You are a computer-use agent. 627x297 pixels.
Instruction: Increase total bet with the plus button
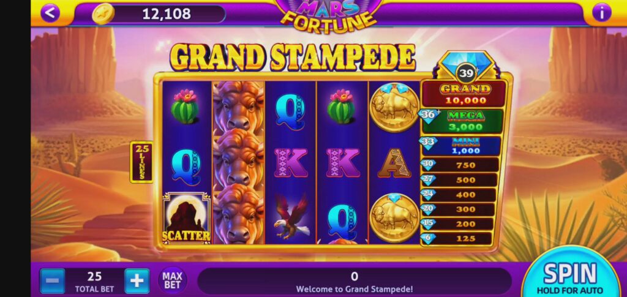tap(137, 281)
